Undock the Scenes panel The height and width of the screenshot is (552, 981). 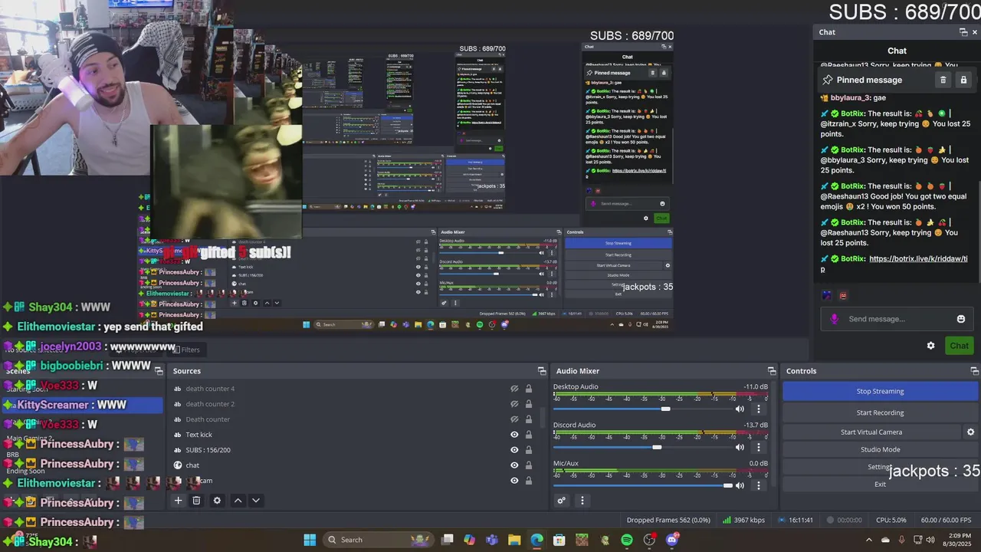click(x=159, y=371)
